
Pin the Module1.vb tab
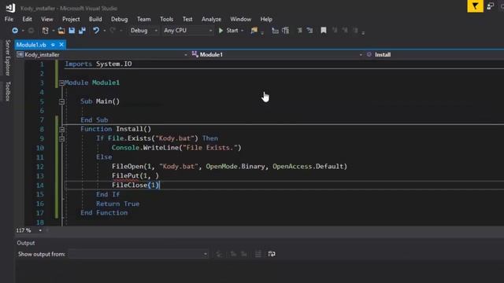tap(53, 45)
